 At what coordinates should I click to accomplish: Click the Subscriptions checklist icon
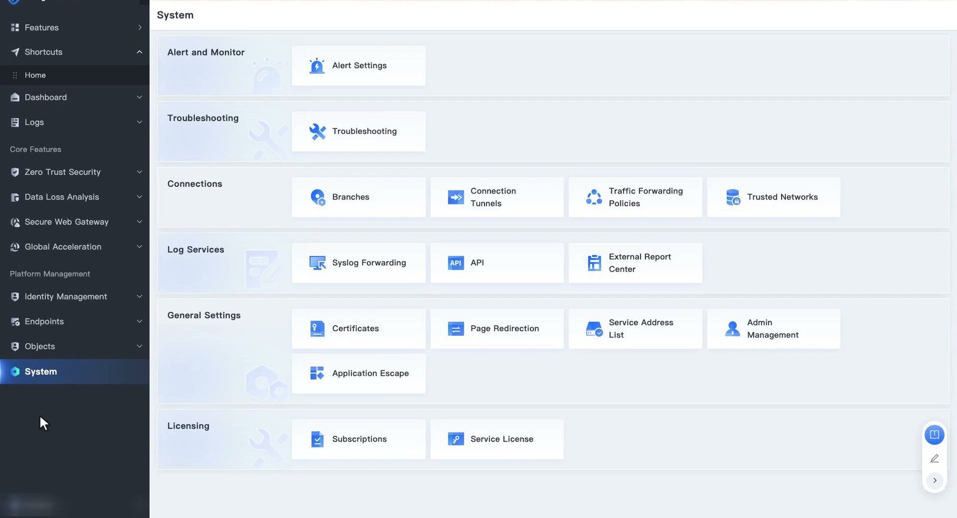pyautogui.click(x=317, y=439)
